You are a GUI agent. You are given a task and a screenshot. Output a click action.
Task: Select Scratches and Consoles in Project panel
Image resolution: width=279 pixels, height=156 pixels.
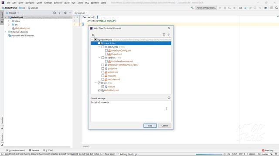pos(22,36)
